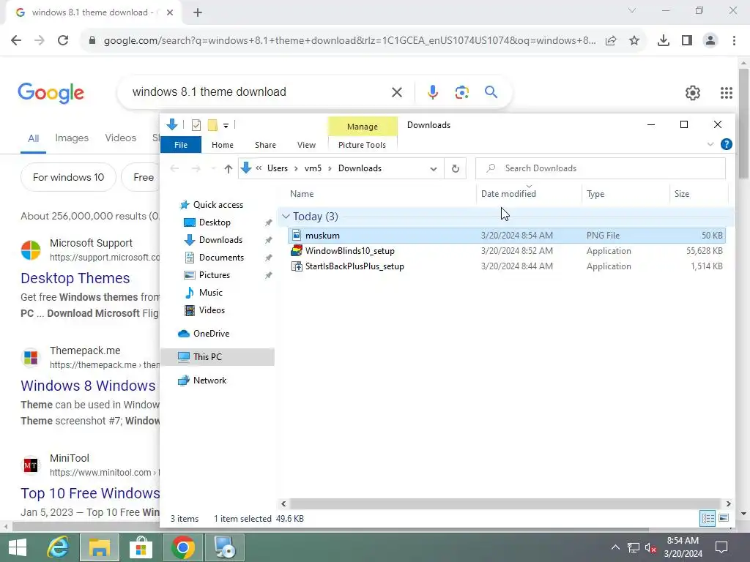750x562 pixels.
Task: Click the vm5 breadcrumb in address bar
Action: coord(313,168)
